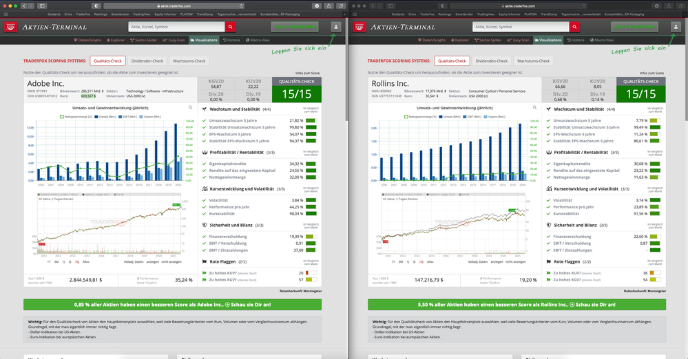The width and height of the screenshot is (688, 359).
Task: Go back in right Safari window
Action: pyautogui.click(x=373, y=6)
